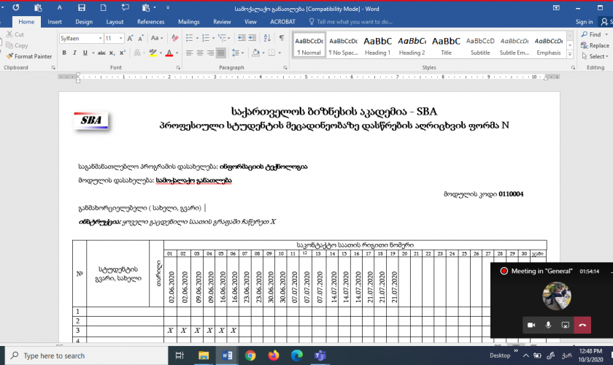The image size is (613, 365).
Task: Toggle show paragraph marks (pilcrow)
Action: point(280,38)
